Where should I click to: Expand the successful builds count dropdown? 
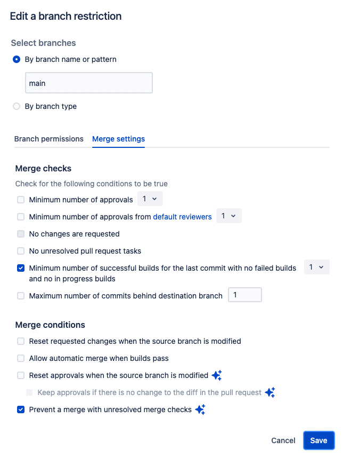(316, 267)
